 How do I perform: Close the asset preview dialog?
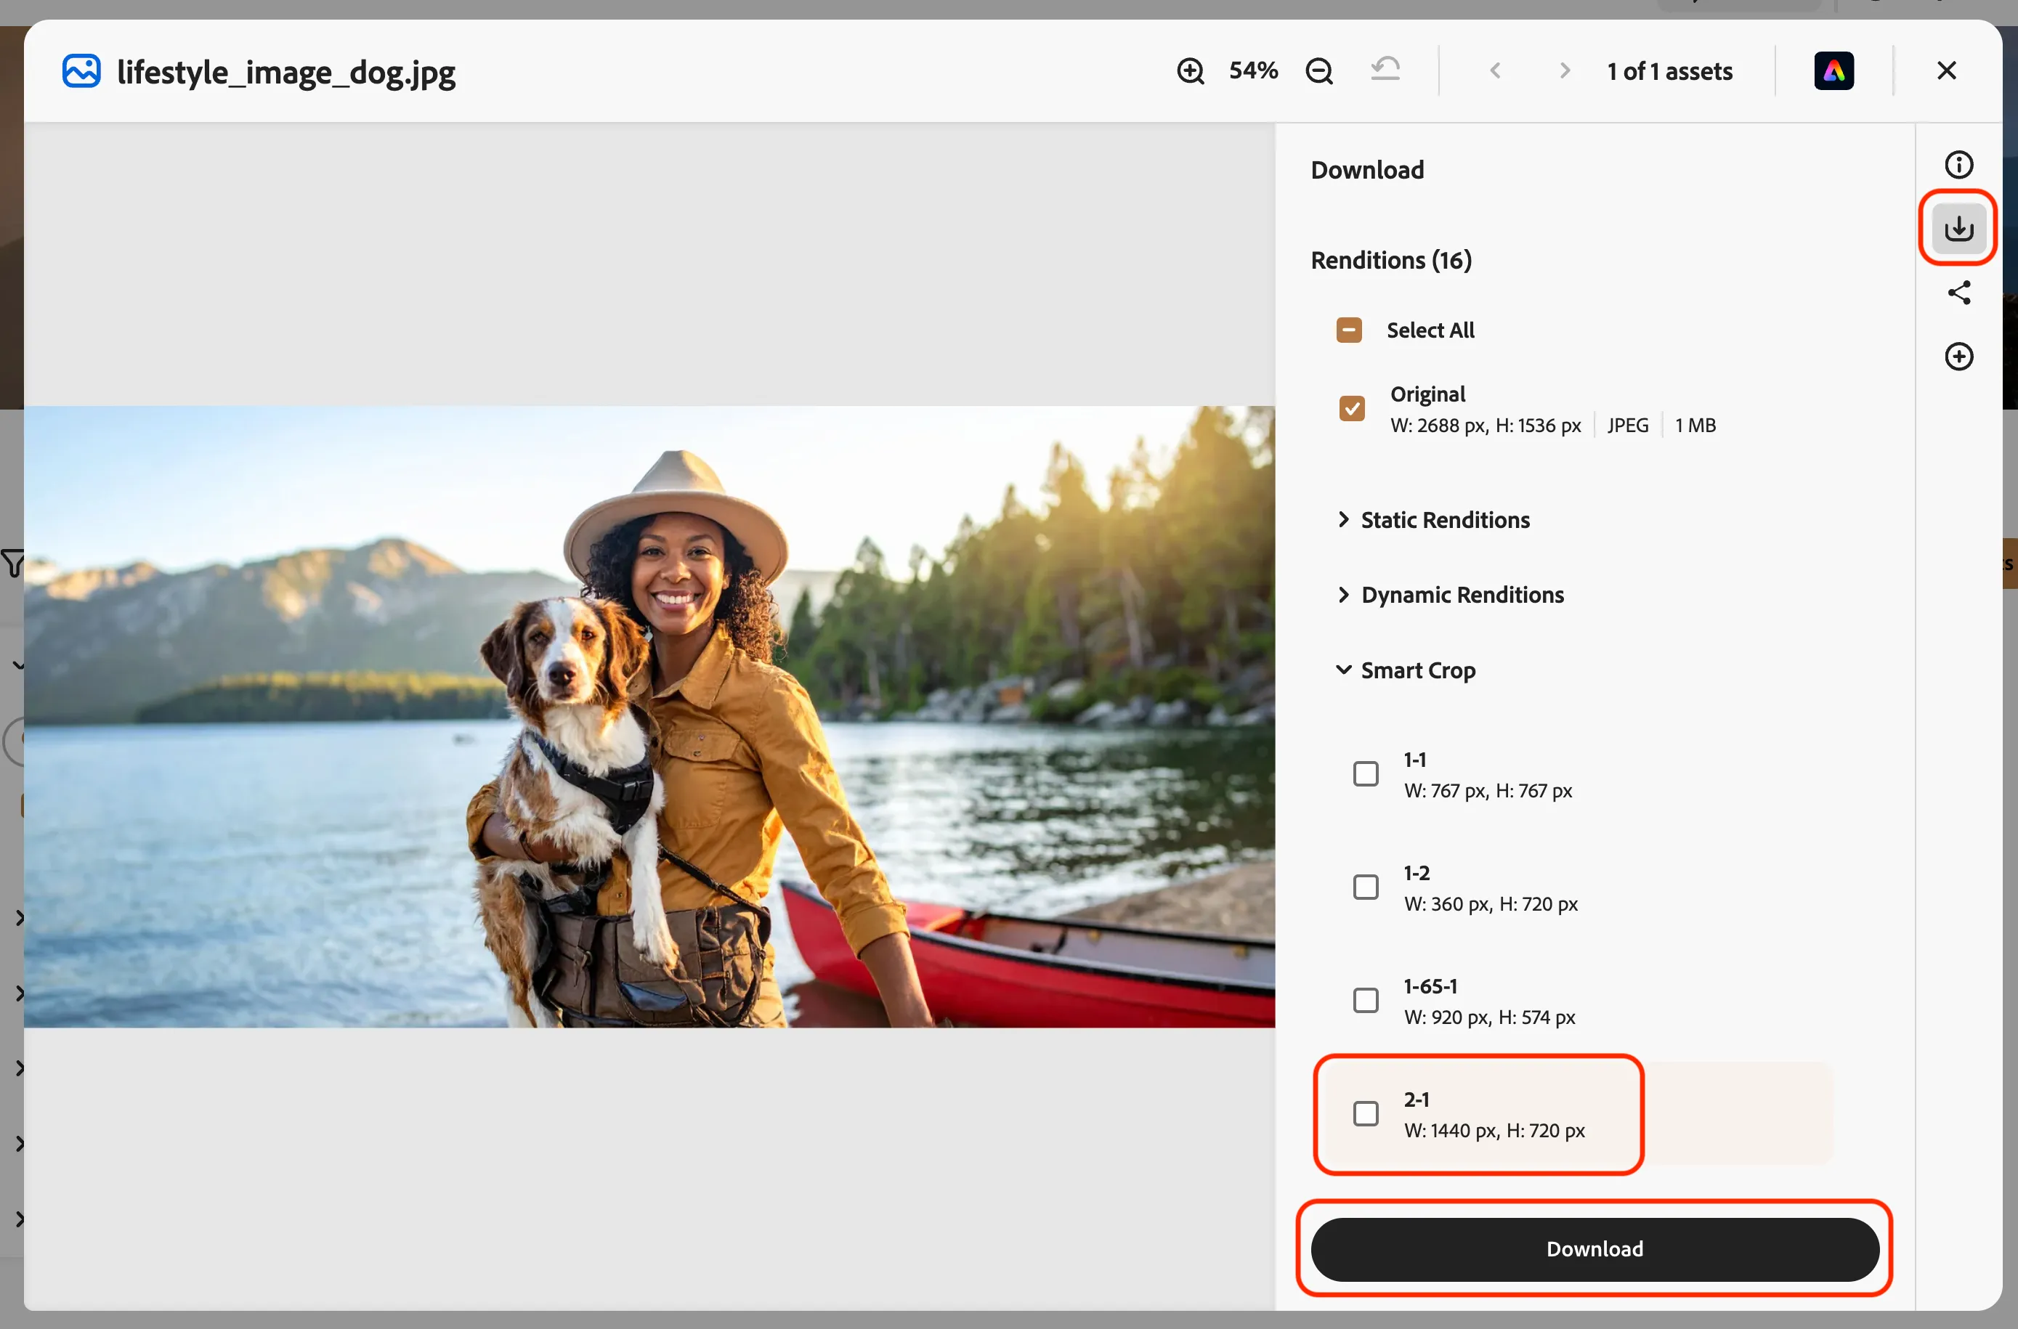[x=1947, y=70]
